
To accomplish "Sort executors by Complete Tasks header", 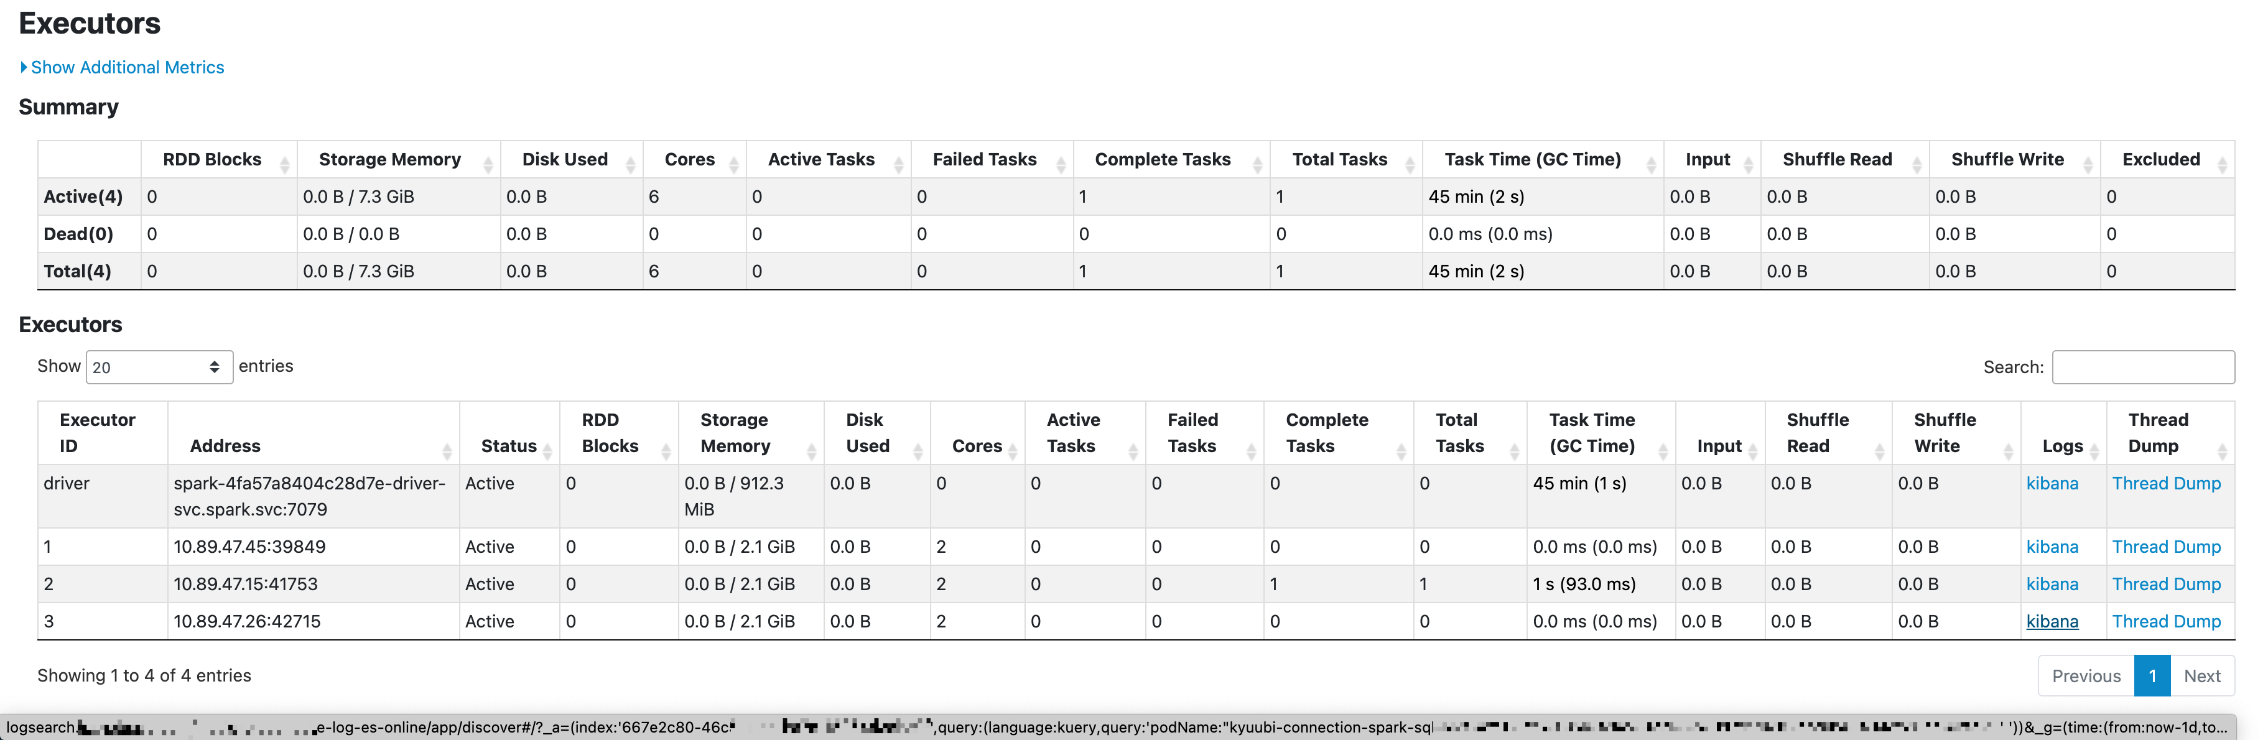I will (1401, 451).
